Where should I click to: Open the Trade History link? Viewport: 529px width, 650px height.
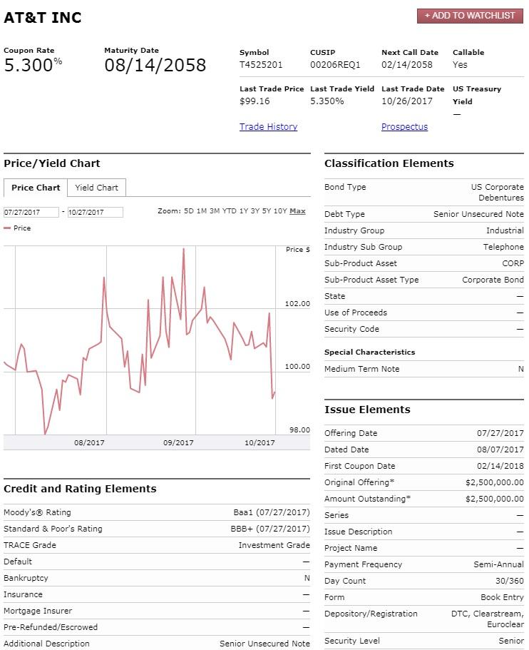tap(269, 127)
